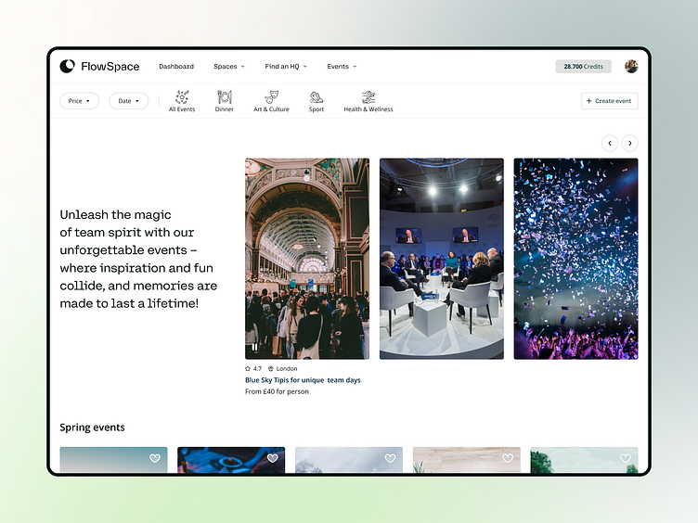
Task: Open Blue Sky Tipis event link
Action: (x=303, y=380)
